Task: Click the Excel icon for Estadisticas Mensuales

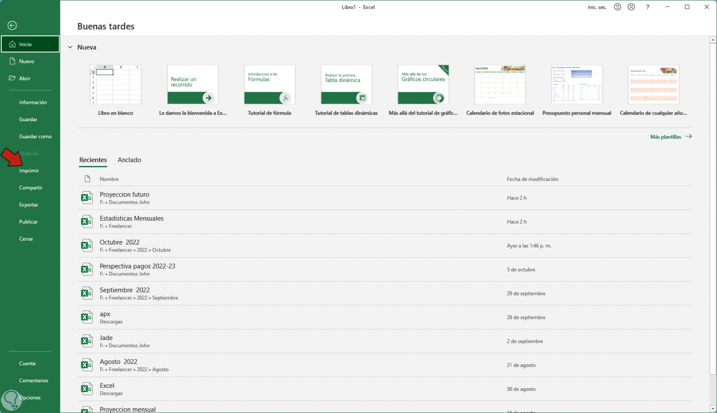Action: click(x=87, y=221)
